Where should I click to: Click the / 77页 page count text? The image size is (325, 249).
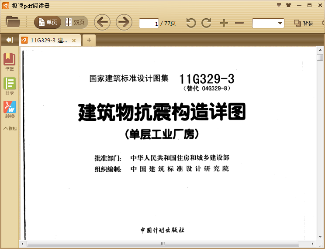pyautogui.click(x=168, y=24)
